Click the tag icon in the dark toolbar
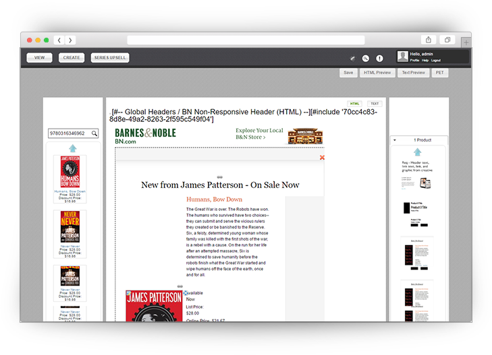 click(352, 58)
